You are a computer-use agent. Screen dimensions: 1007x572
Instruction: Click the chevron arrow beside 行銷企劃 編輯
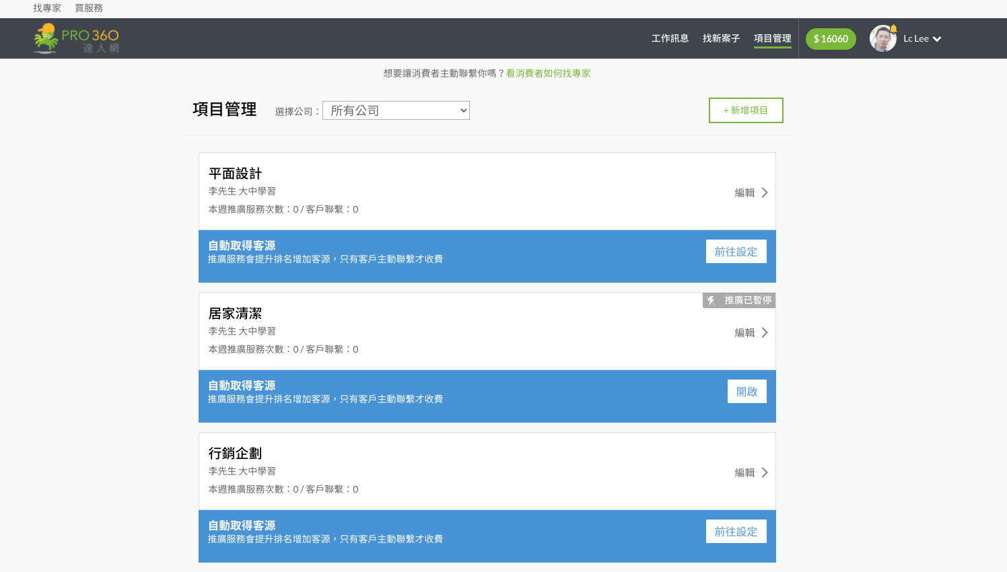pos(765,472)
